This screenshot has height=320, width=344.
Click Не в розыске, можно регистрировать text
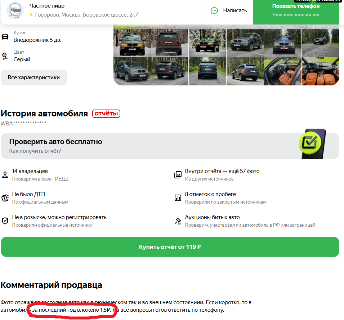click(59, 217)
